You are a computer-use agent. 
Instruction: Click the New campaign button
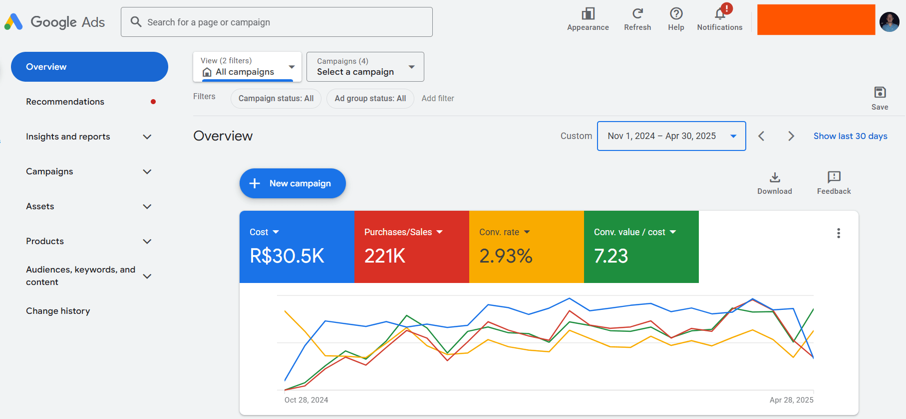click(x=293, y=183)
